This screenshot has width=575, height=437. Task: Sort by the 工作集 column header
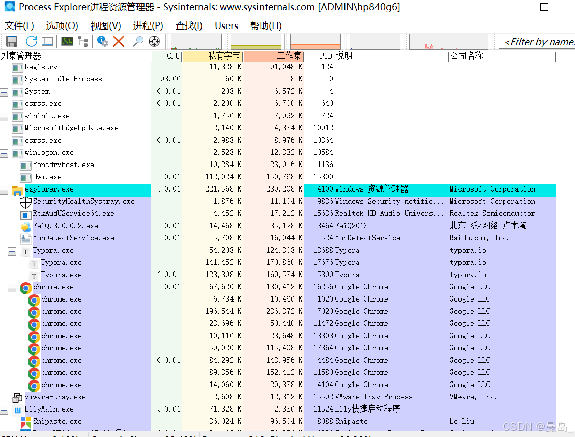coord(273,56)
